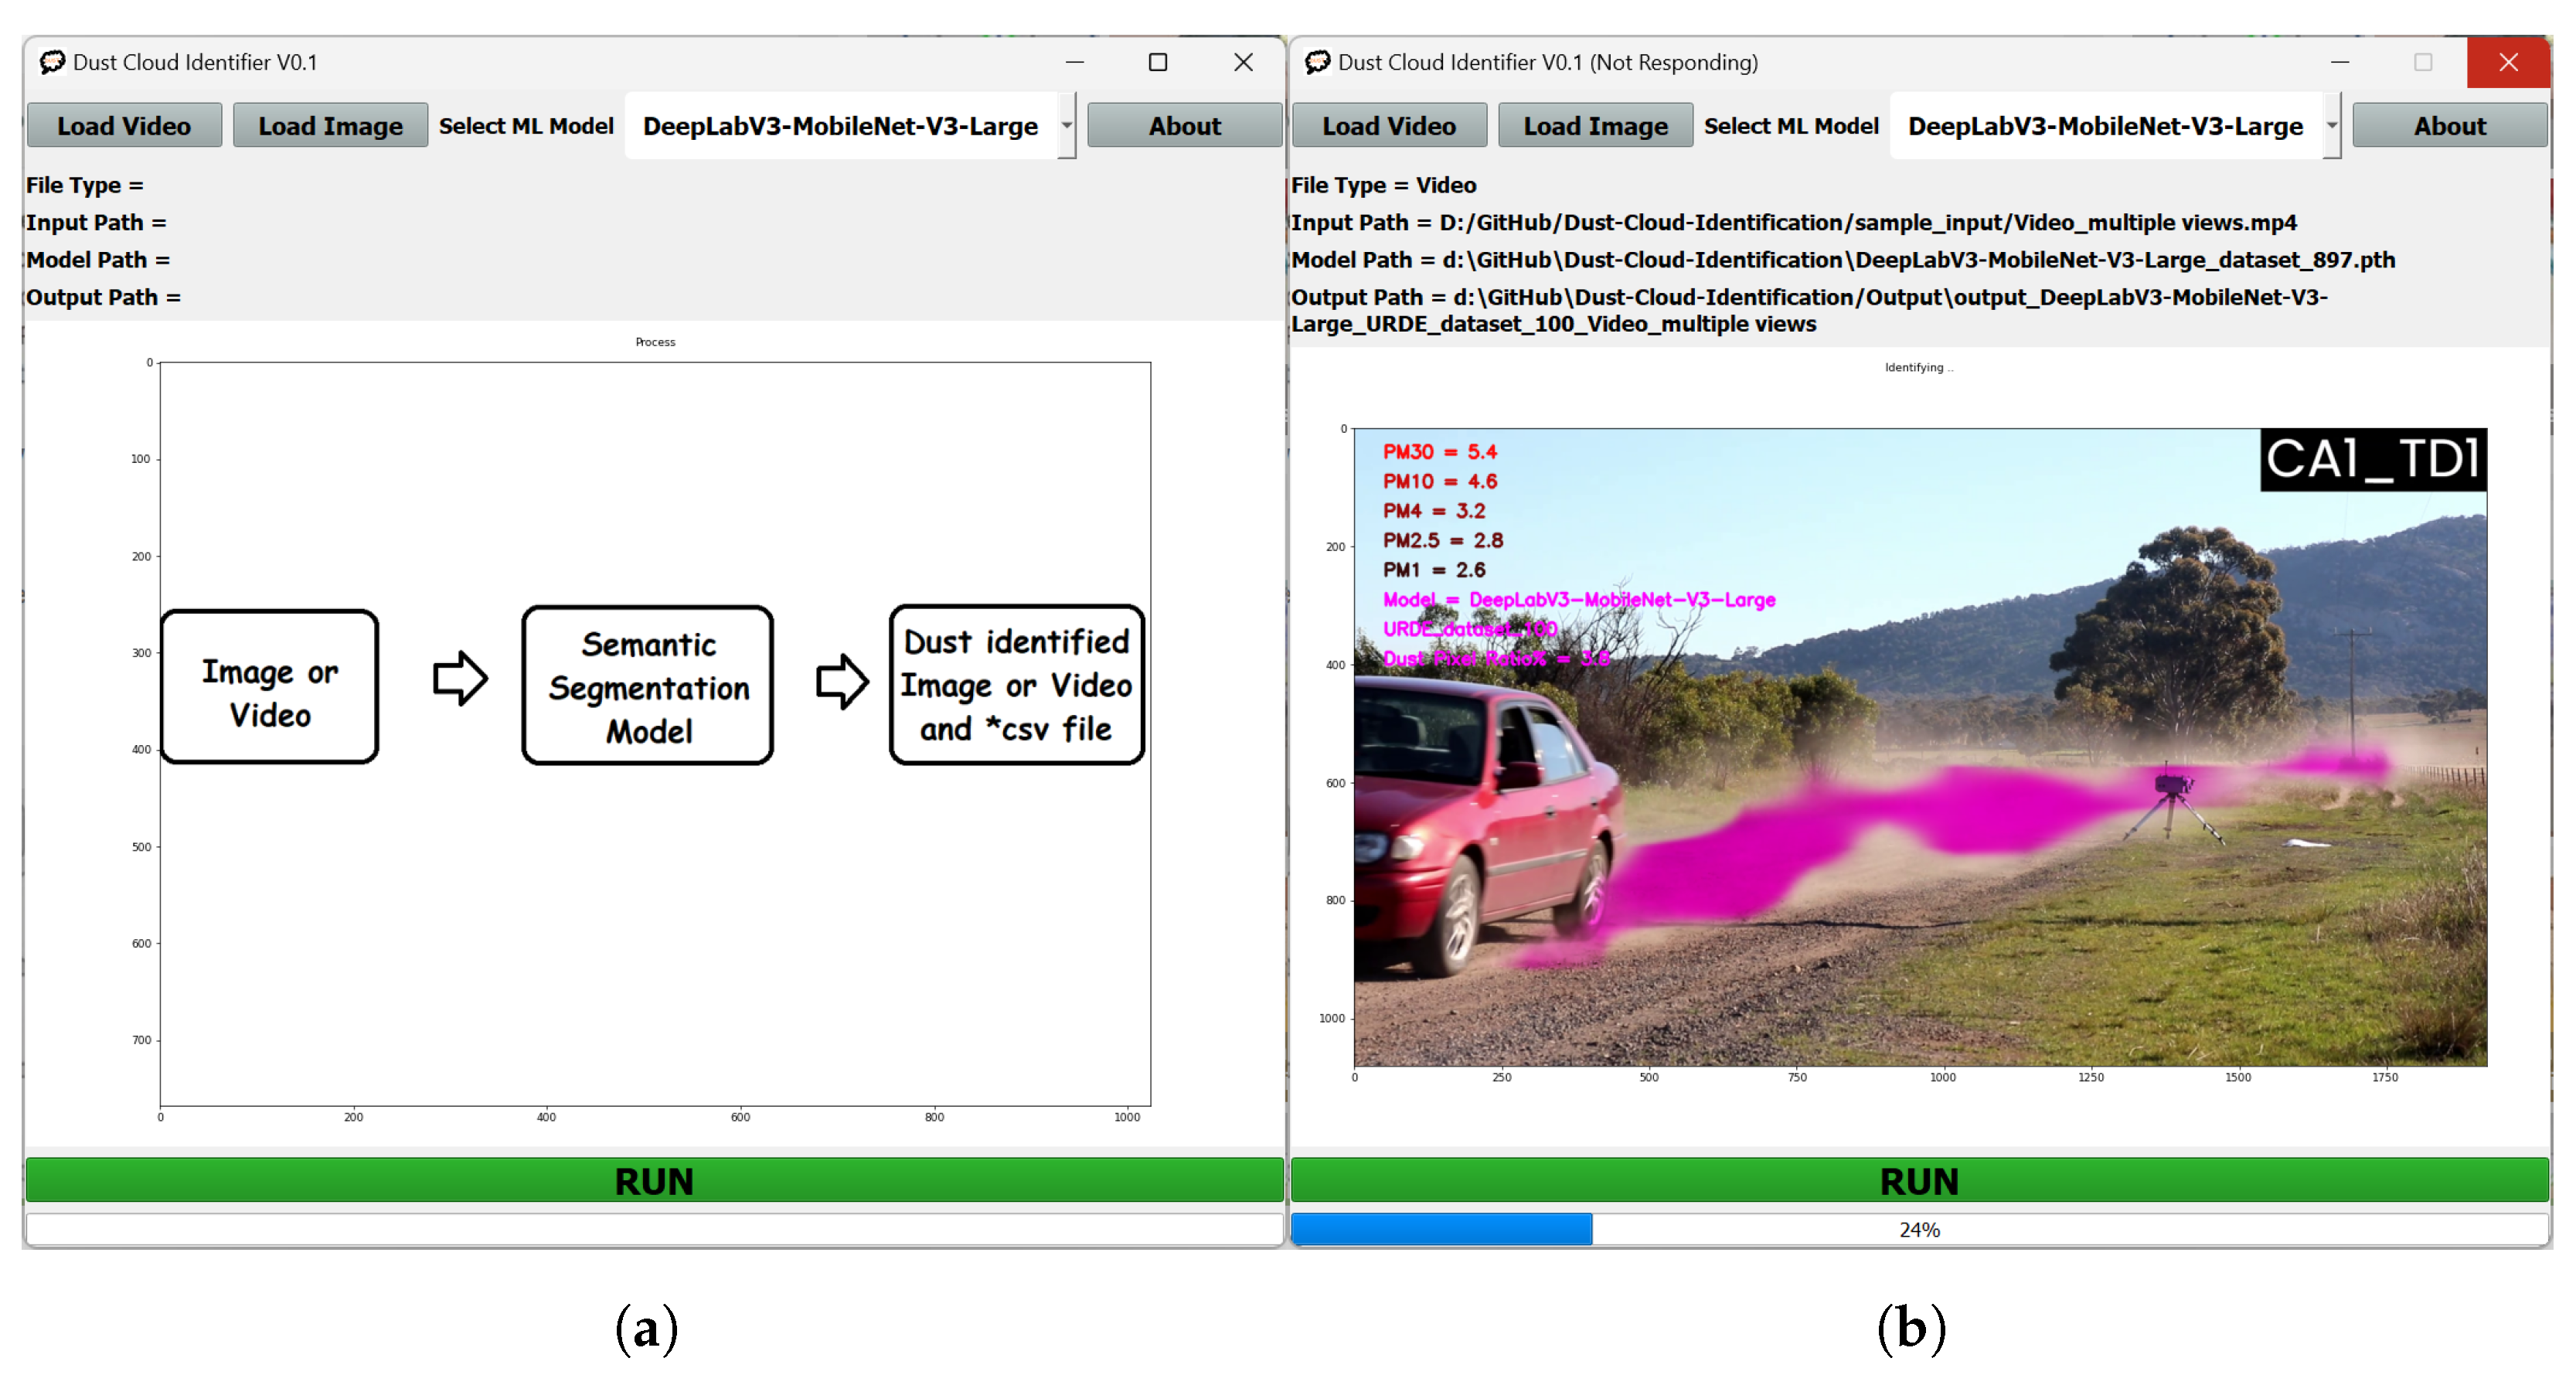Screen dimensions: 2576x1375
Task: Open About in the left window
Action: coord(1184,126)
